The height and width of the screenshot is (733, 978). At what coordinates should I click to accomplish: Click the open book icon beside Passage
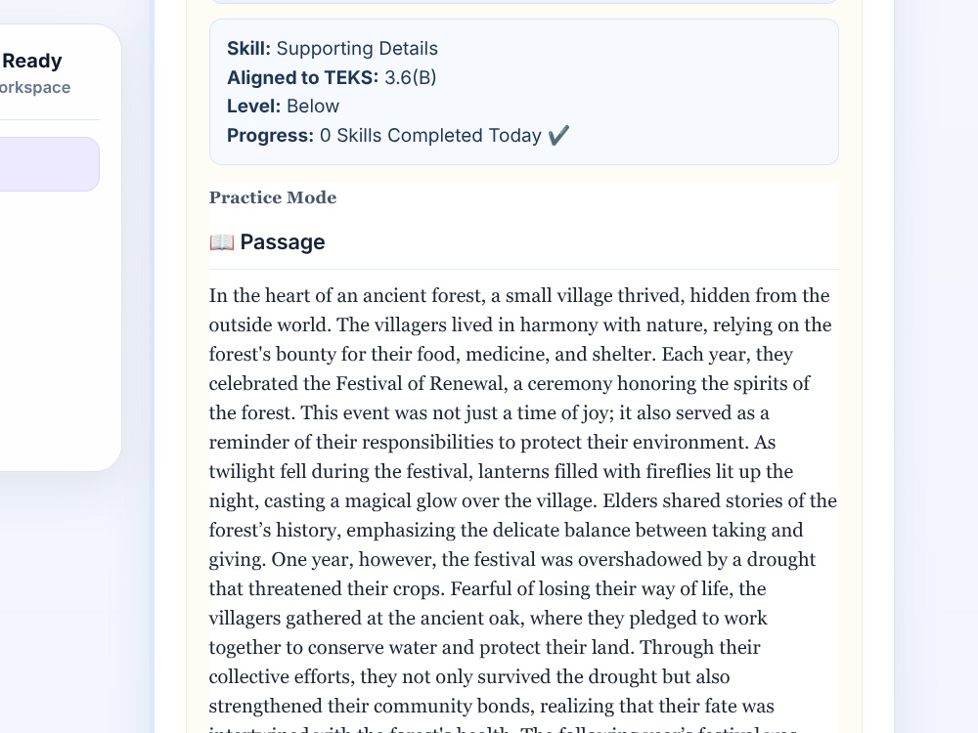tap(221, 241)
